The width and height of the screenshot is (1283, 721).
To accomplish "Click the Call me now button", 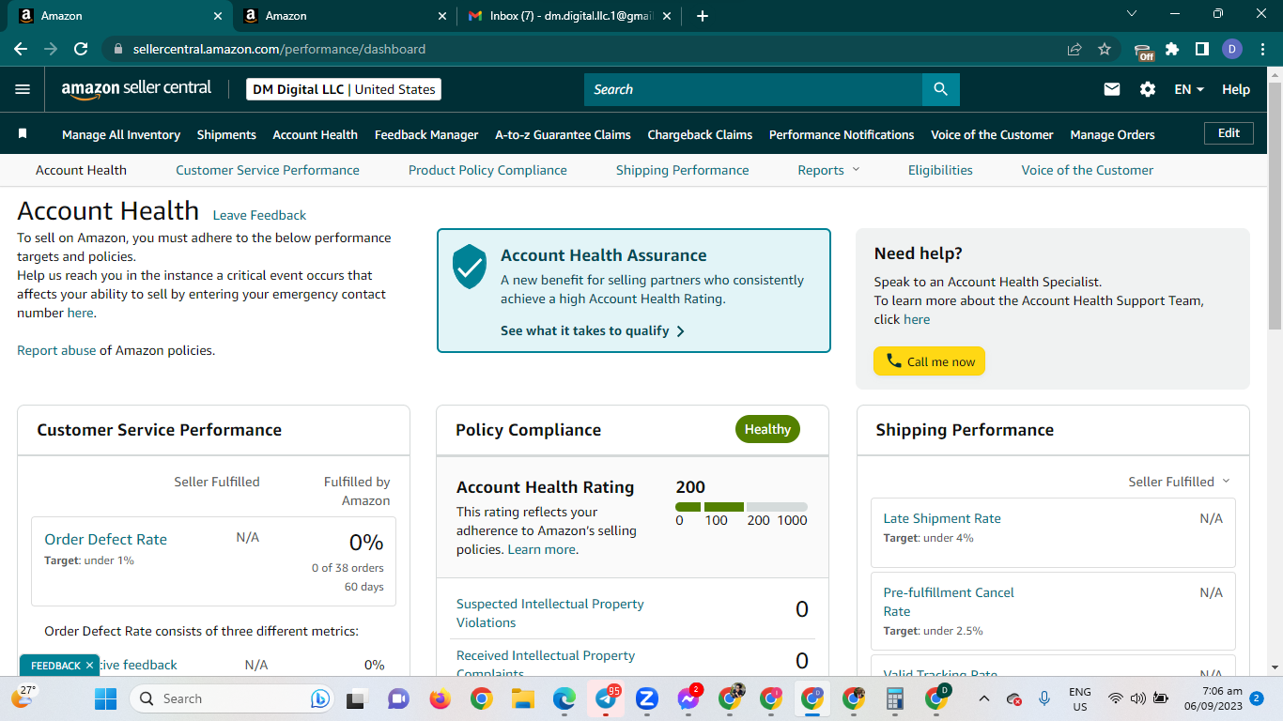I will click(929, 361).
